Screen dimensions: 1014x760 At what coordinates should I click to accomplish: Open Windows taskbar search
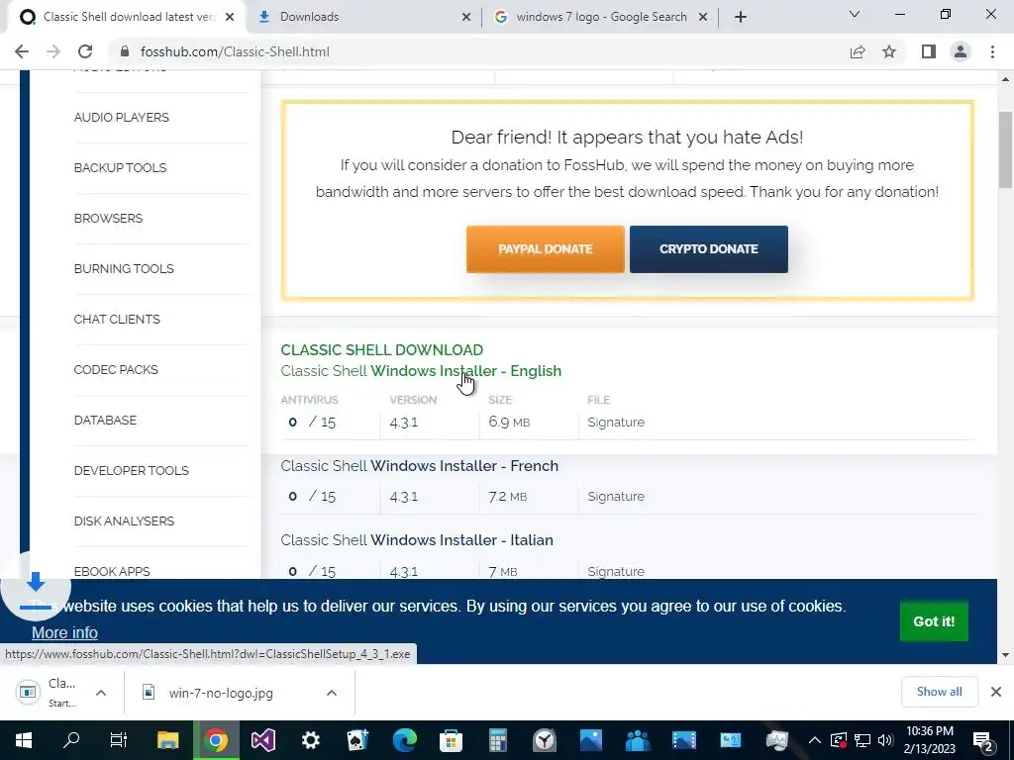coord(71,740)
